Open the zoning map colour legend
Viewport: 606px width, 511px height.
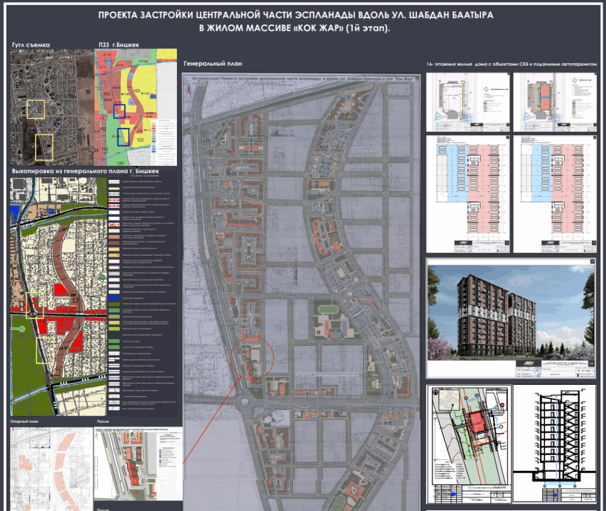(x=163, y=142)
